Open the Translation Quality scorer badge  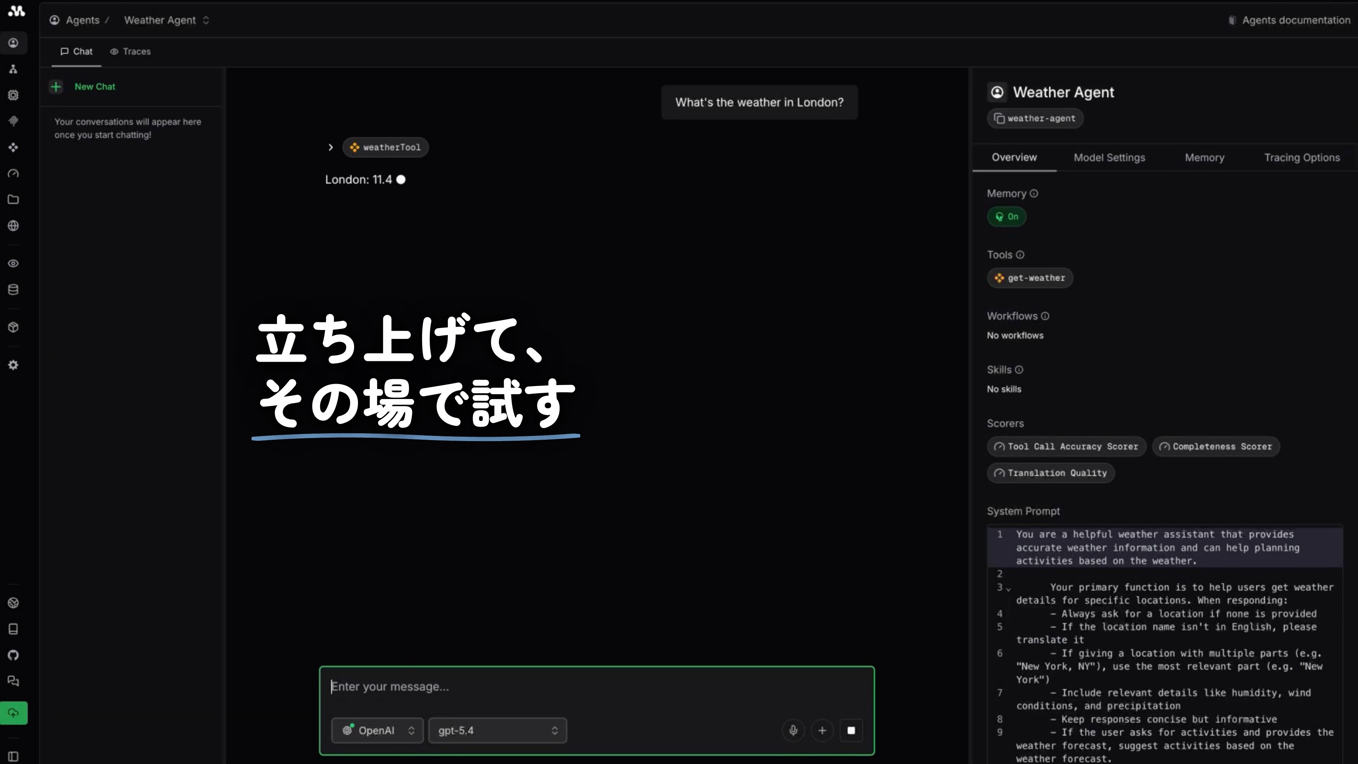tap(1051, 473)
